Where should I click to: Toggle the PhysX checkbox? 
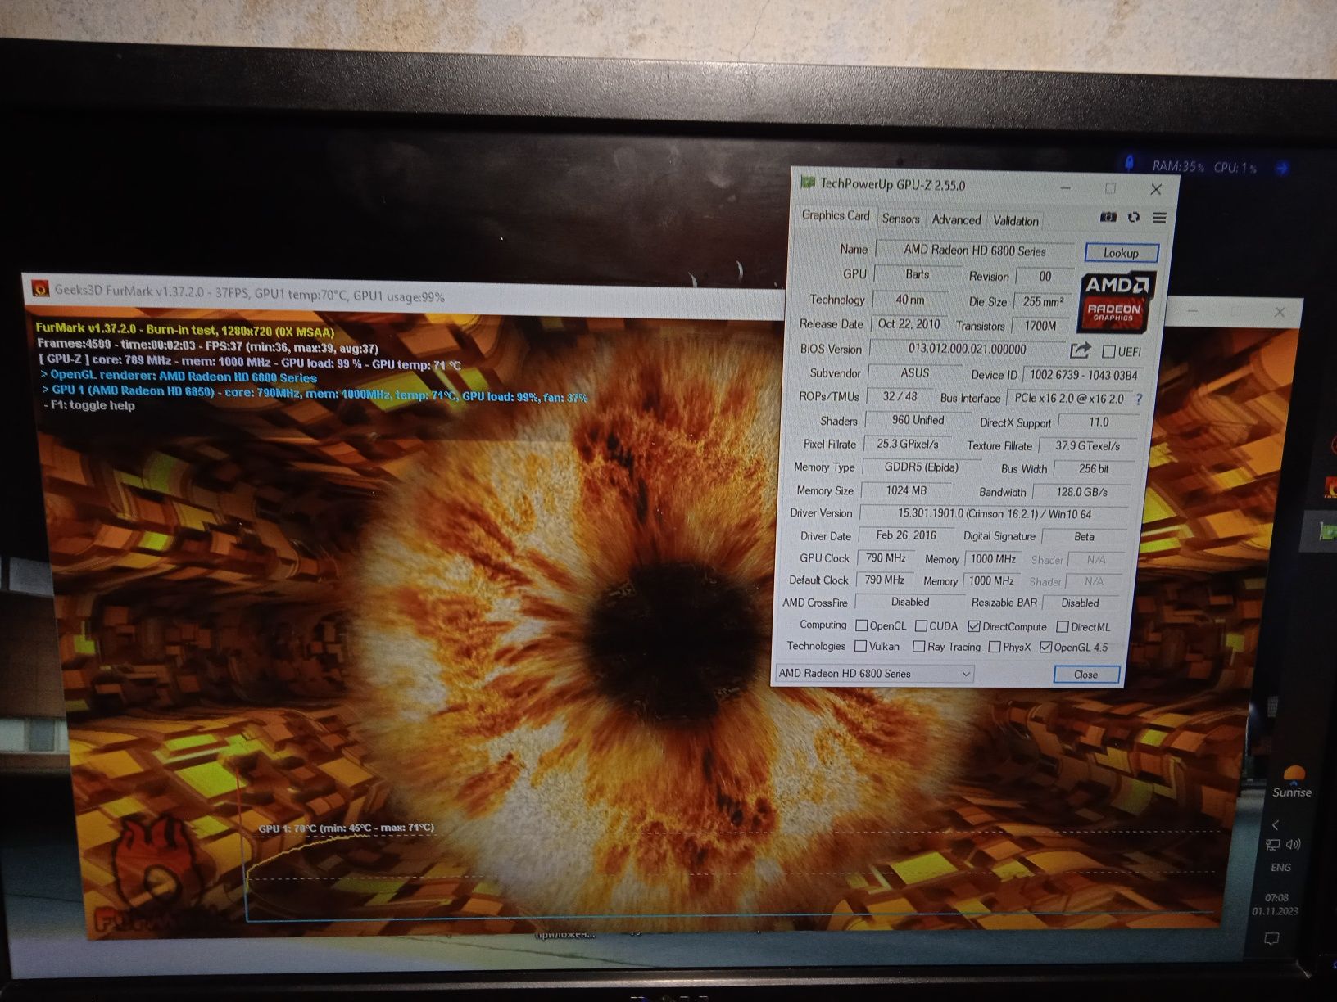[995, 647]
